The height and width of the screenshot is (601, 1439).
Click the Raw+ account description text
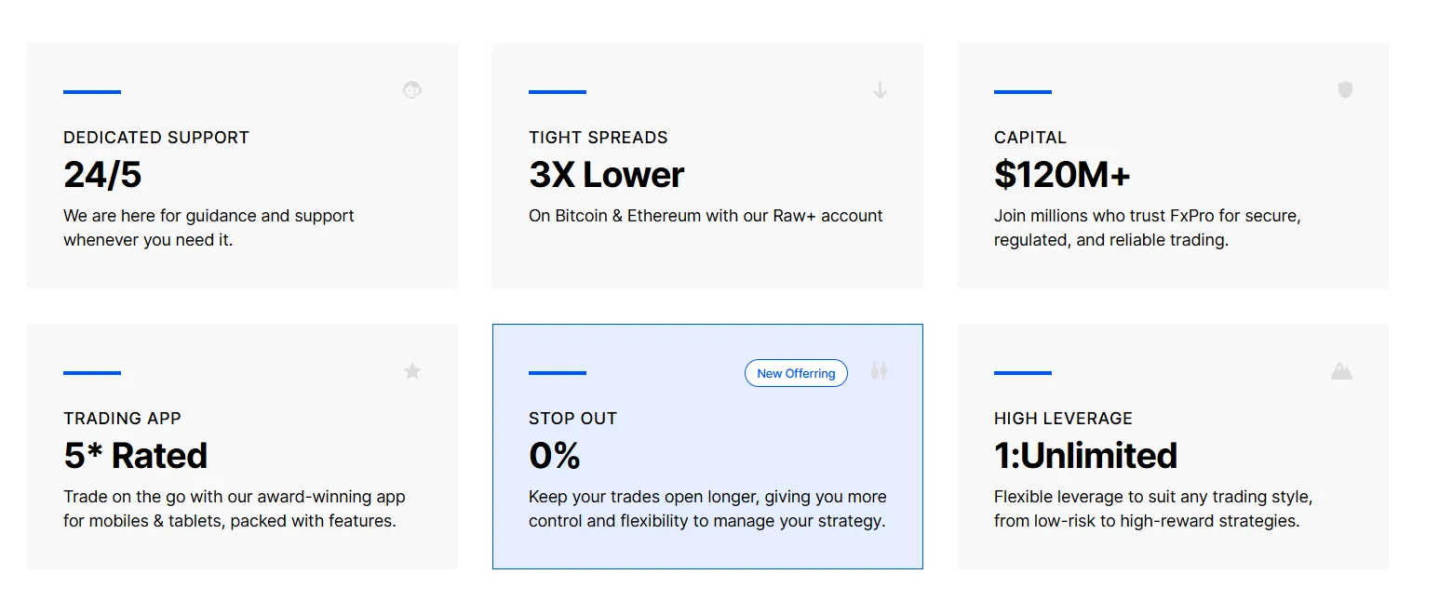pyautogui.click(x=706, y=216)
